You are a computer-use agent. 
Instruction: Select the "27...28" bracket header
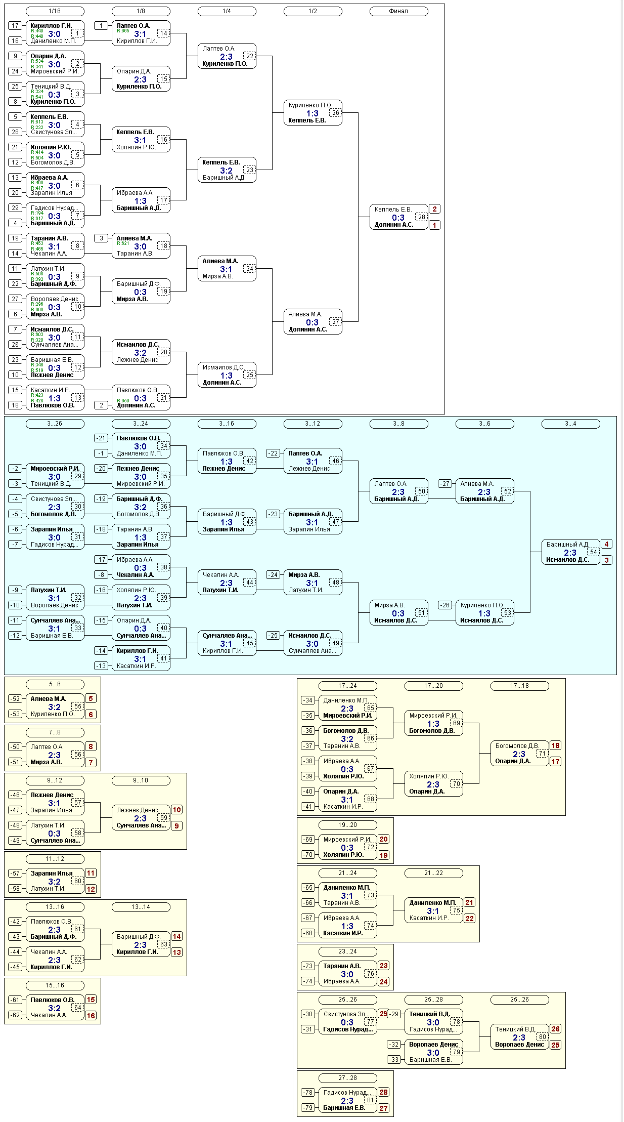point(347,1078)
